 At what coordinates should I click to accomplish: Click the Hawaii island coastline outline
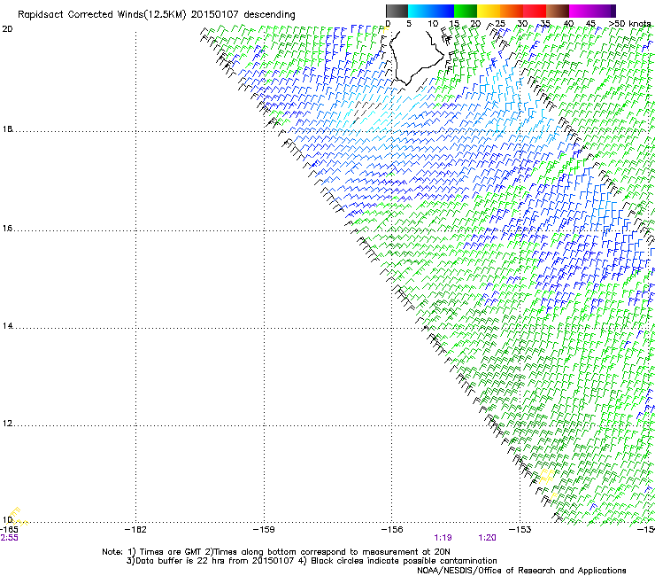[416, 57]
